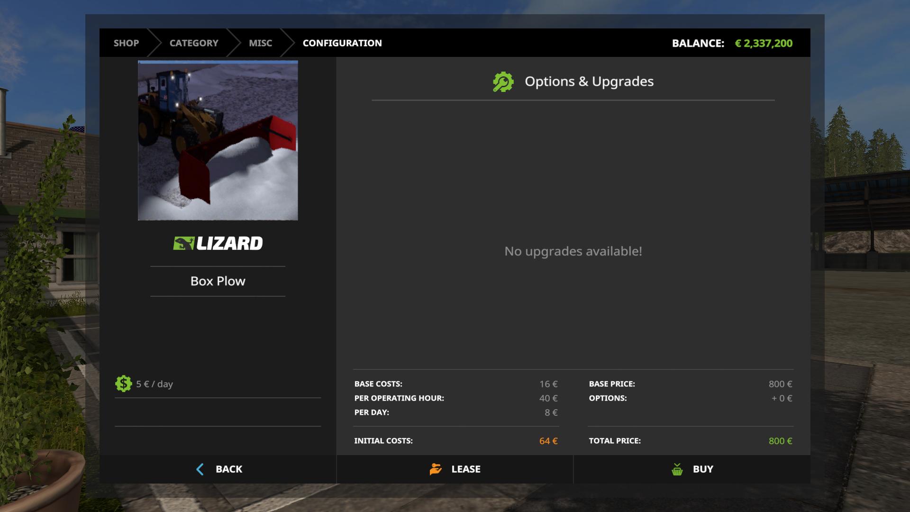This screenshot has height=512, width=910.
Task: Go to the Category breadcrumb
Action: [194, 43]
